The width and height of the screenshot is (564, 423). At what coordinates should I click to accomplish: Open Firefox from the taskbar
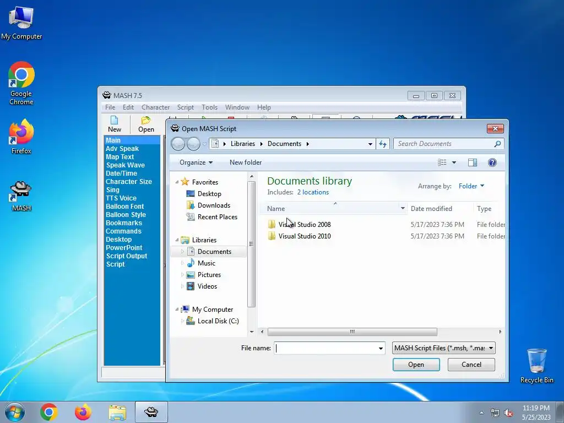click(83, 412)
